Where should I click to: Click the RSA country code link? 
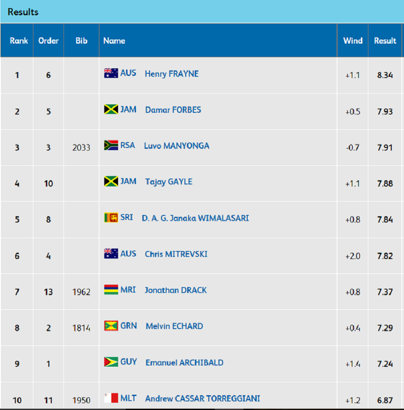127,145
